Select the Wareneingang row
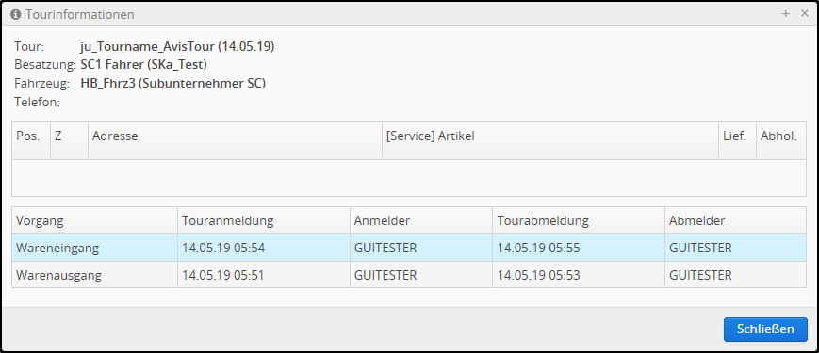 [409, 248]
